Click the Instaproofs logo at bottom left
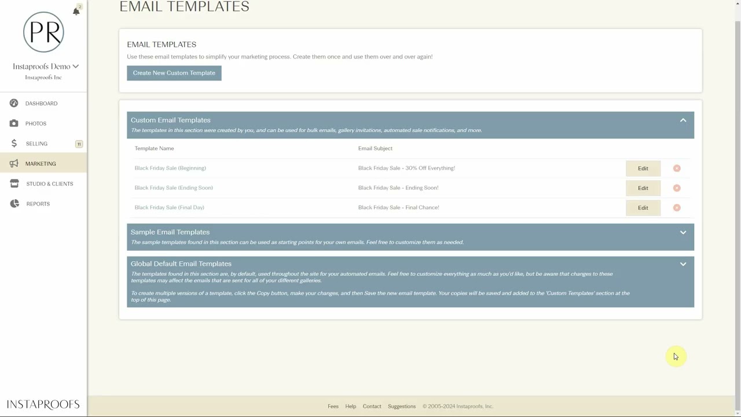Viewport: 741px width, 417px height. point(43,404)
